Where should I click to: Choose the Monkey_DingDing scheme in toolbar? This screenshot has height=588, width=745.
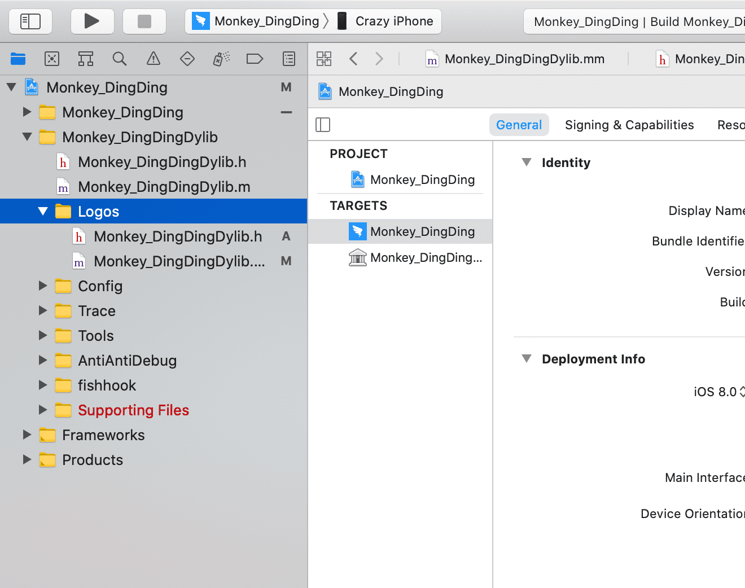point(256,21)
